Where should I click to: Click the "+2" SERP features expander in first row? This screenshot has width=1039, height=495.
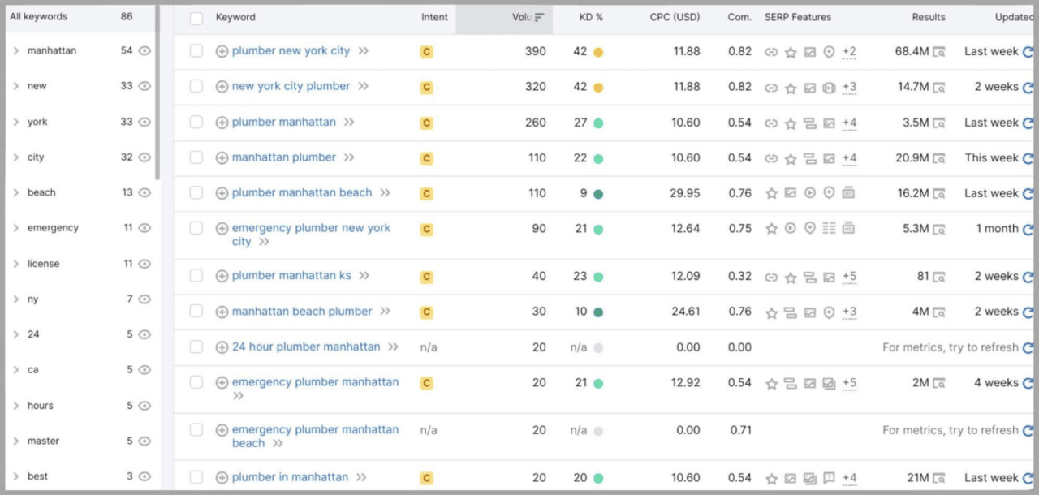tap(849, 52)
